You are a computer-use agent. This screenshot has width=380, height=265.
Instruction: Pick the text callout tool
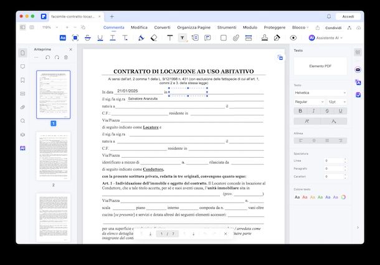pos(195,37)
